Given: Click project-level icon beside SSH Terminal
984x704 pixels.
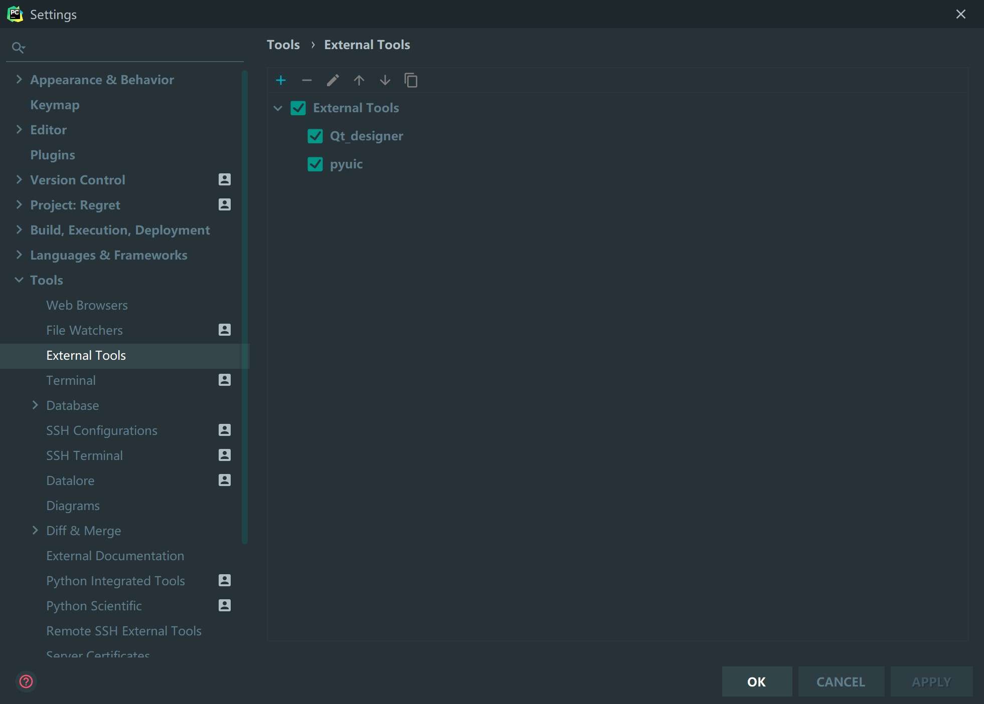Looking at the screenshot, I should click(225, 455).
